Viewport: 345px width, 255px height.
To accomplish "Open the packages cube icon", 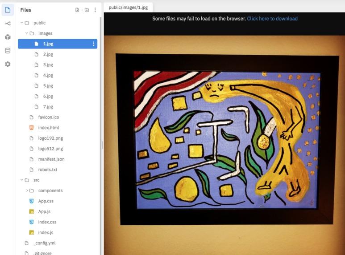I will pos(8,37).
